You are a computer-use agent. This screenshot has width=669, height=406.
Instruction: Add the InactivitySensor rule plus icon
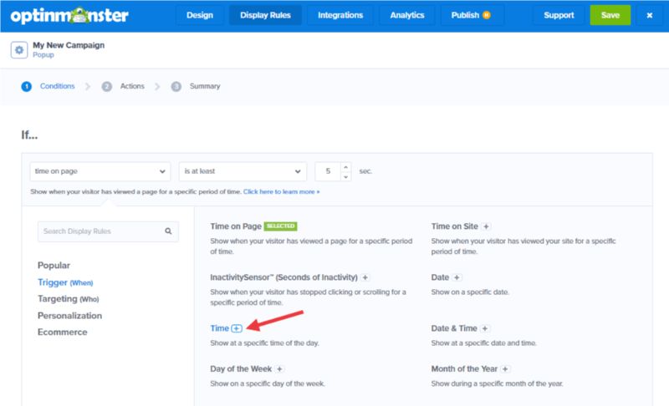[x=365, y=277]
